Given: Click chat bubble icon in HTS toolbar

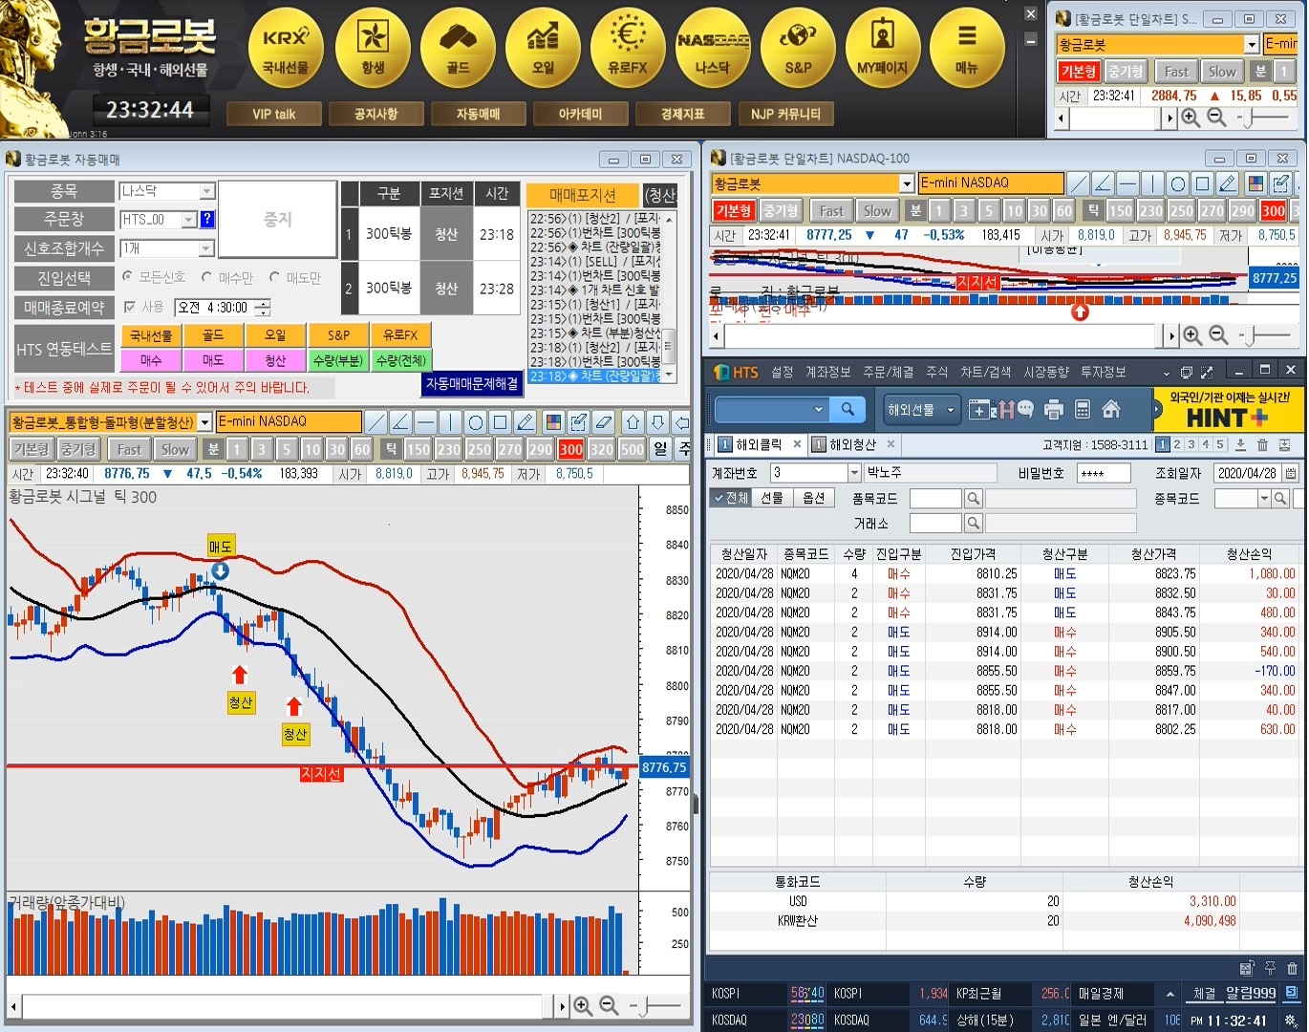Looking at the screenshot, I should pyautogui.click(x=1025, y=410).
